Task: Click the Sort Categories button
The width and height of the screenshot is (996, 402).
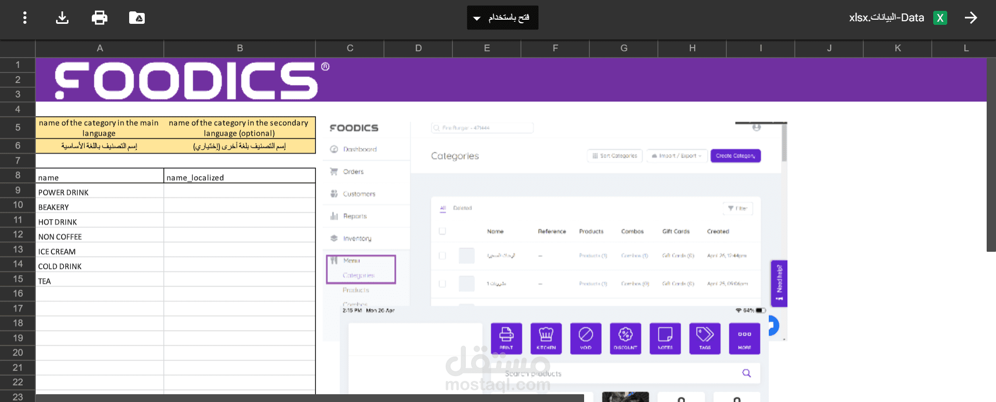Action: click(615, 156)
